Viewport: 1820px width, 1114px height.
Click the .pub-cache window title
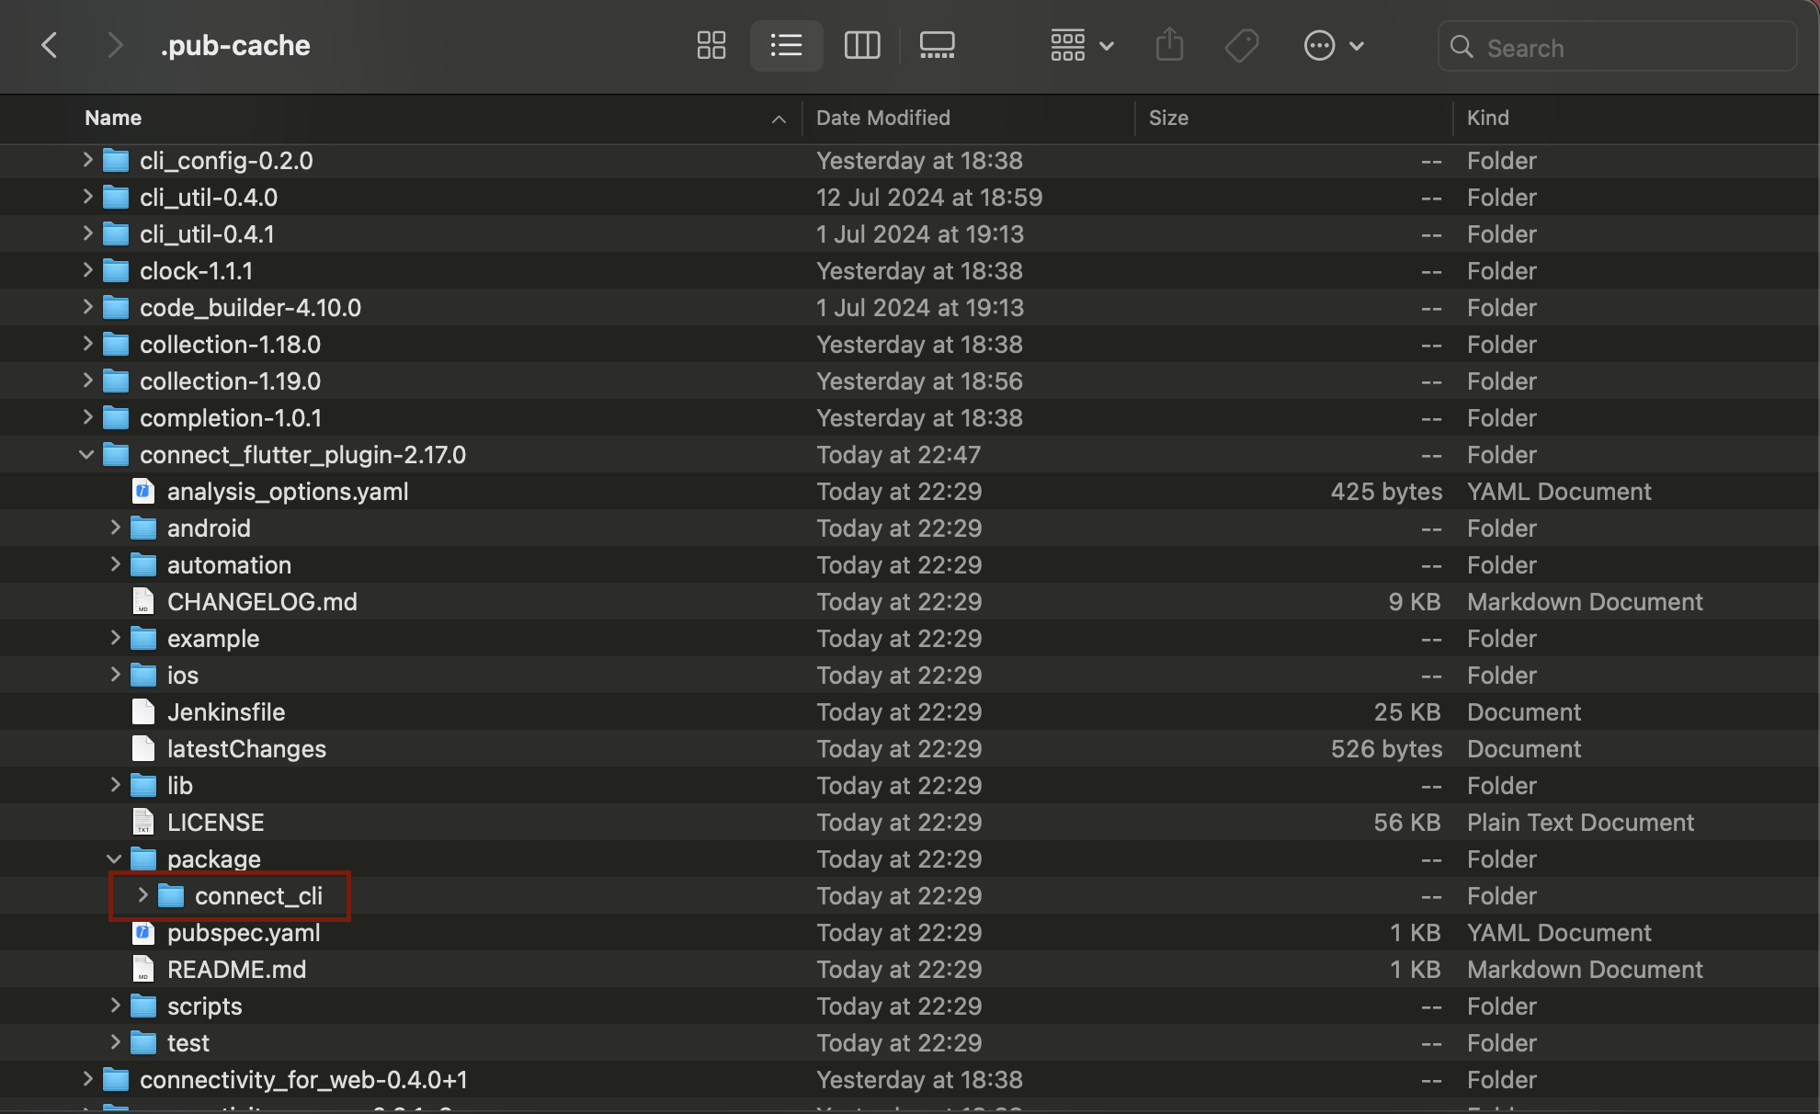point(235,45)
